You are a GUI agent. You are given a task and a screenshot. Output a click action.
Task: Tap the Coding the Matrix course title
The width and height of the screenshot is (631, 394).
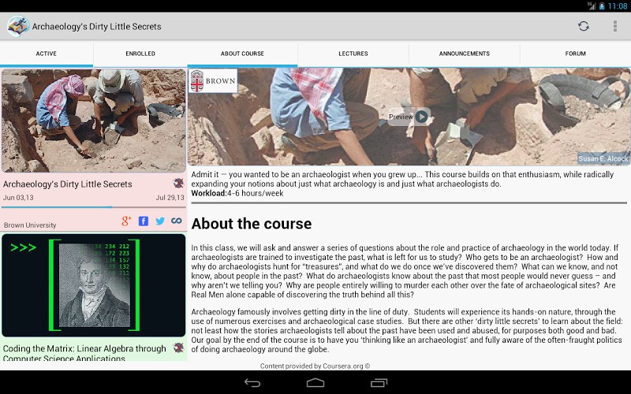[x=84, y=353]
